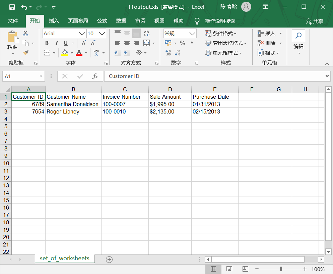This screenshot has width=333, height=274.
Task: Click the zoom slider handle
Action: pyautogui.click(x=281, y=269)
